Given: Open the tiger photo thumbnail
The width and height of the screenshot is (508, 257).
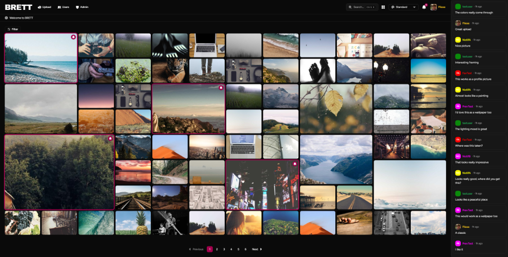Looking at the screenshot, I should tap(170, 71).
